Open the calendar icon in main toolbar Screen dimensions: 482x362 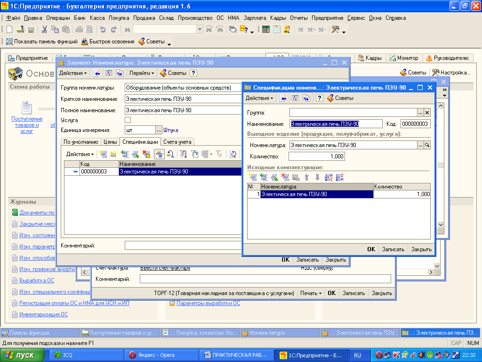pyautogui.click(x=277, y=30)
